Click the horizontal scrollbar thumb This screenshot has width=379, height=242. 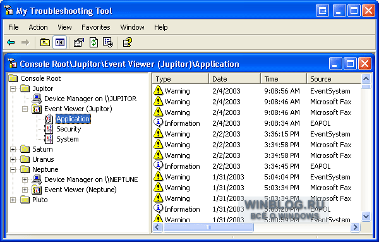point(208,227)
